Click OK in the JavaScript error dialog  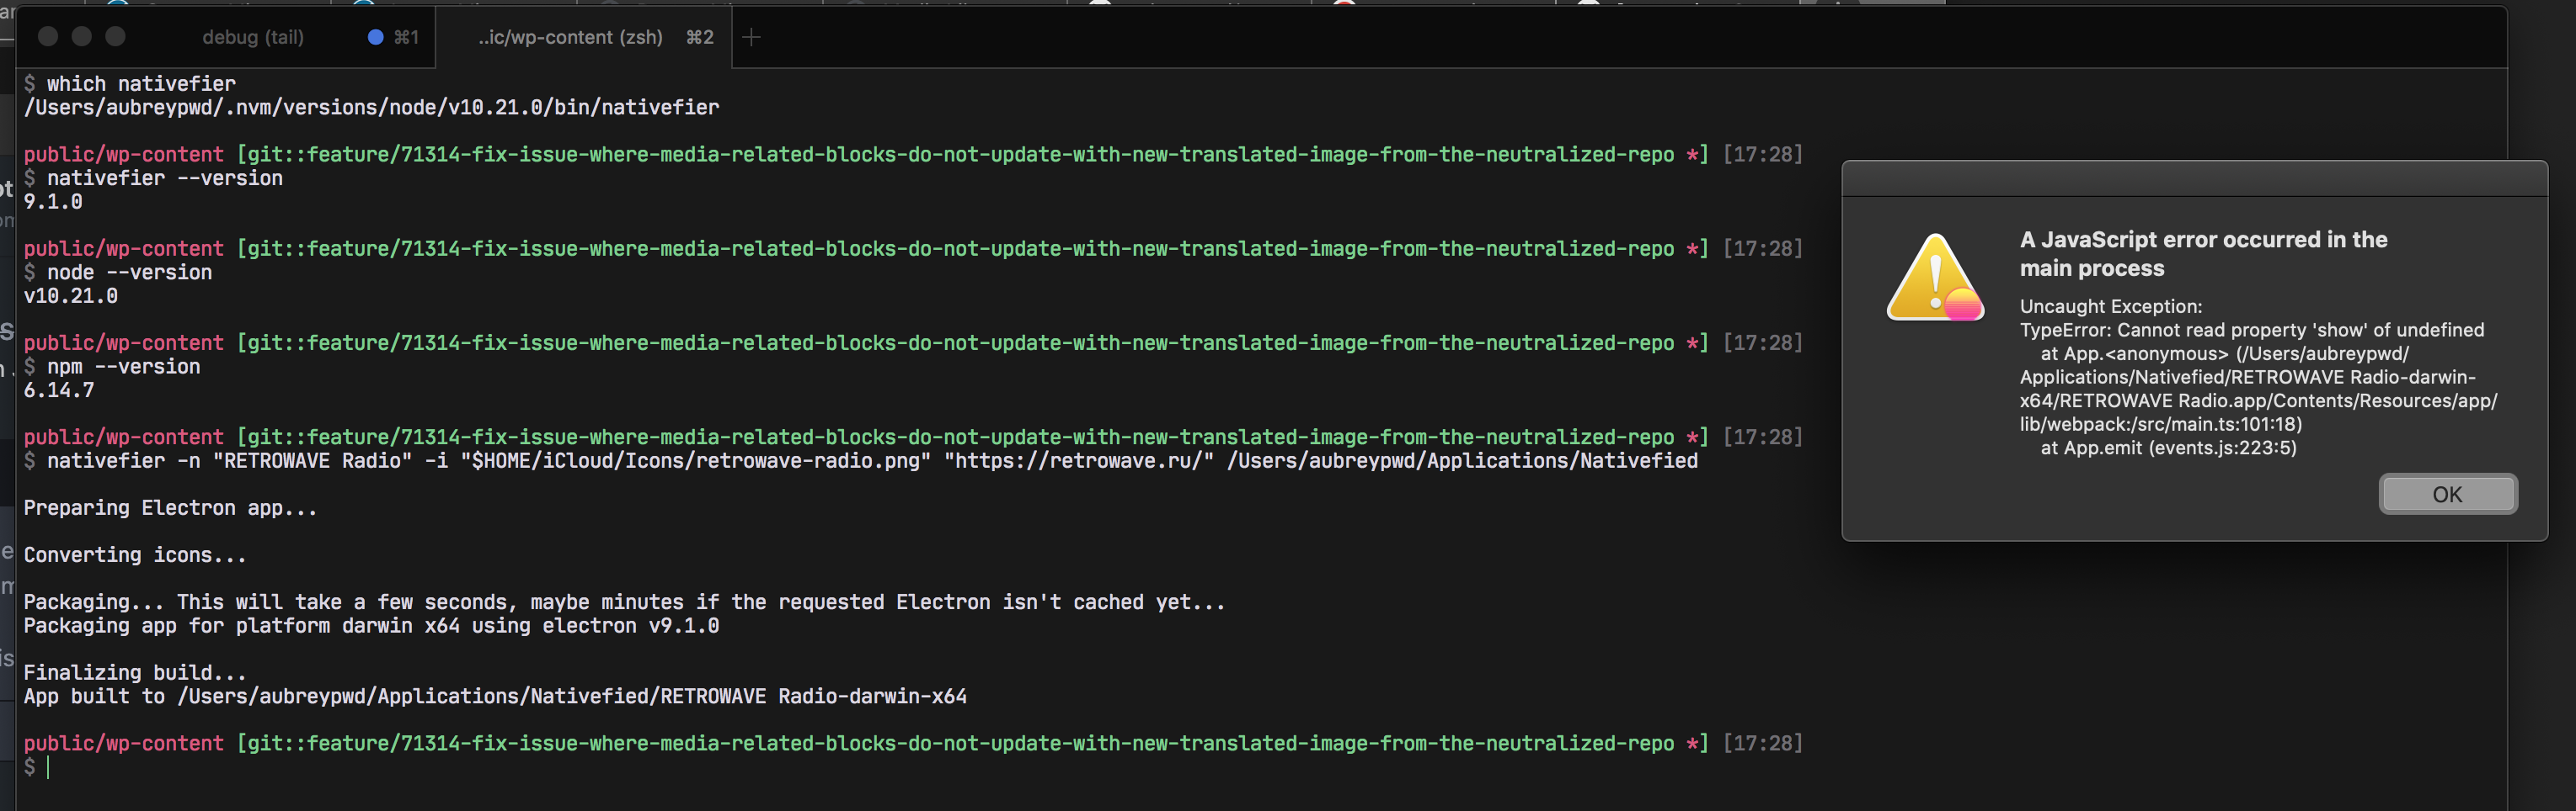point(2447,495)
